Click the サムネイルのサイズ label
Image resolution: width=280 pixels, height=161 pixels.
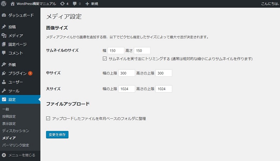click(x=62, y=51)
